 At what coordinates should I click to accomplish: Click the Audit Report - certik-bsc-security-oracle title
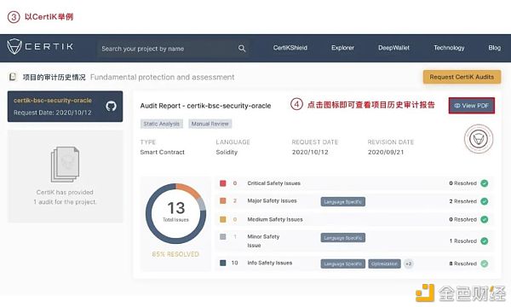click(205, 106)
